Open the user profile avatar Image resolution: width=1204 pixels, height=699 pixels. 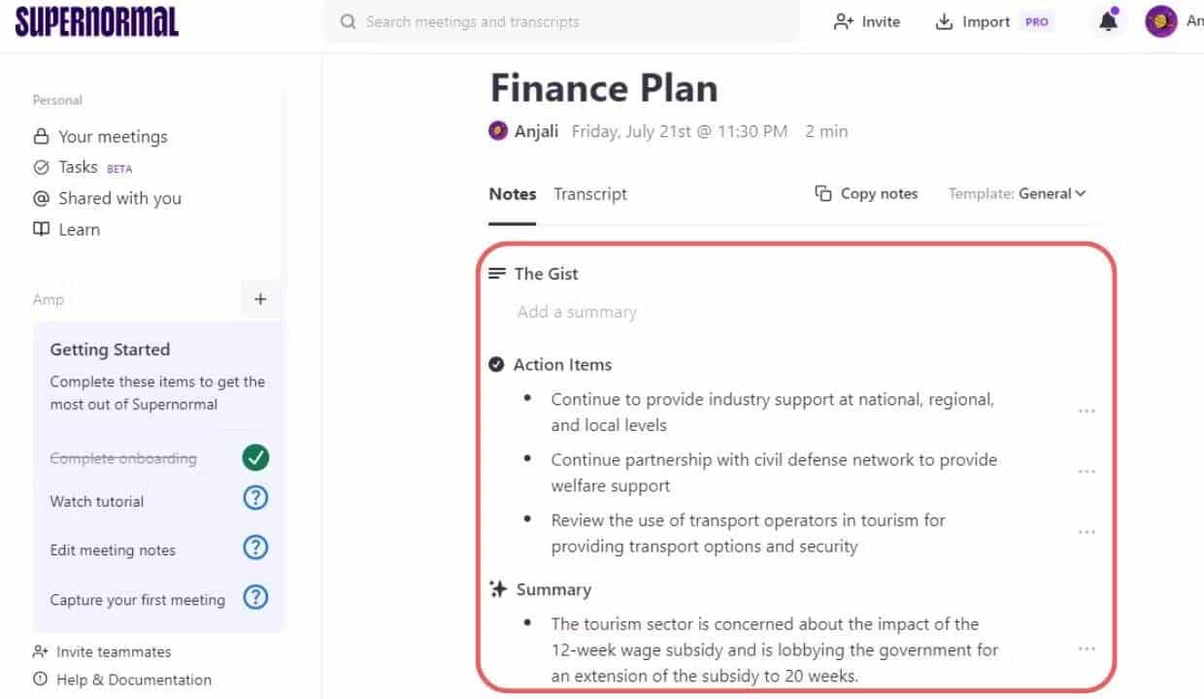coord(1161,21)
